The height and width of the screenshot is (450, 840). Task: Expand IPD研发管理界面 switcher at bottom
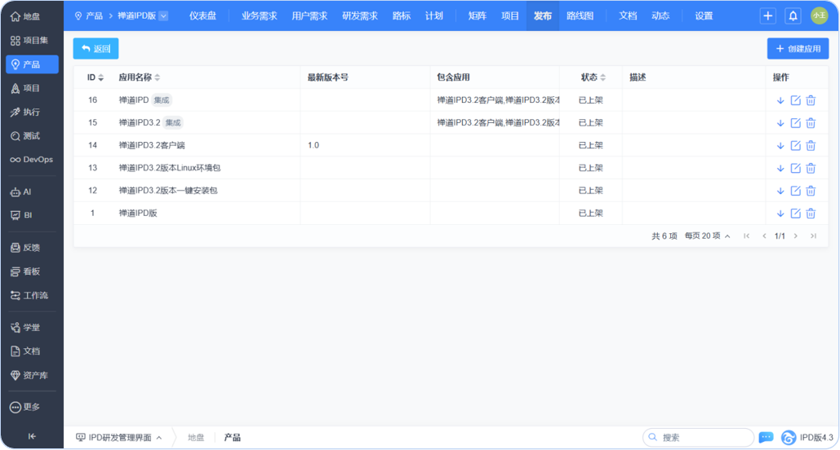pos(118,438)
